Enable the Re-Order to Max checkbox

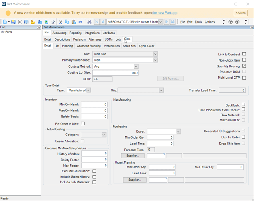click(83, 124)
